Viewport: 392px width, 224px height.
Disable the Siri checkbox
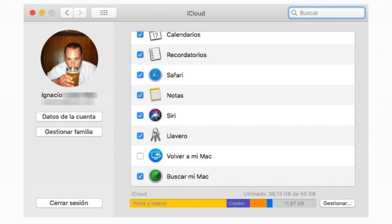pos(140,115)
